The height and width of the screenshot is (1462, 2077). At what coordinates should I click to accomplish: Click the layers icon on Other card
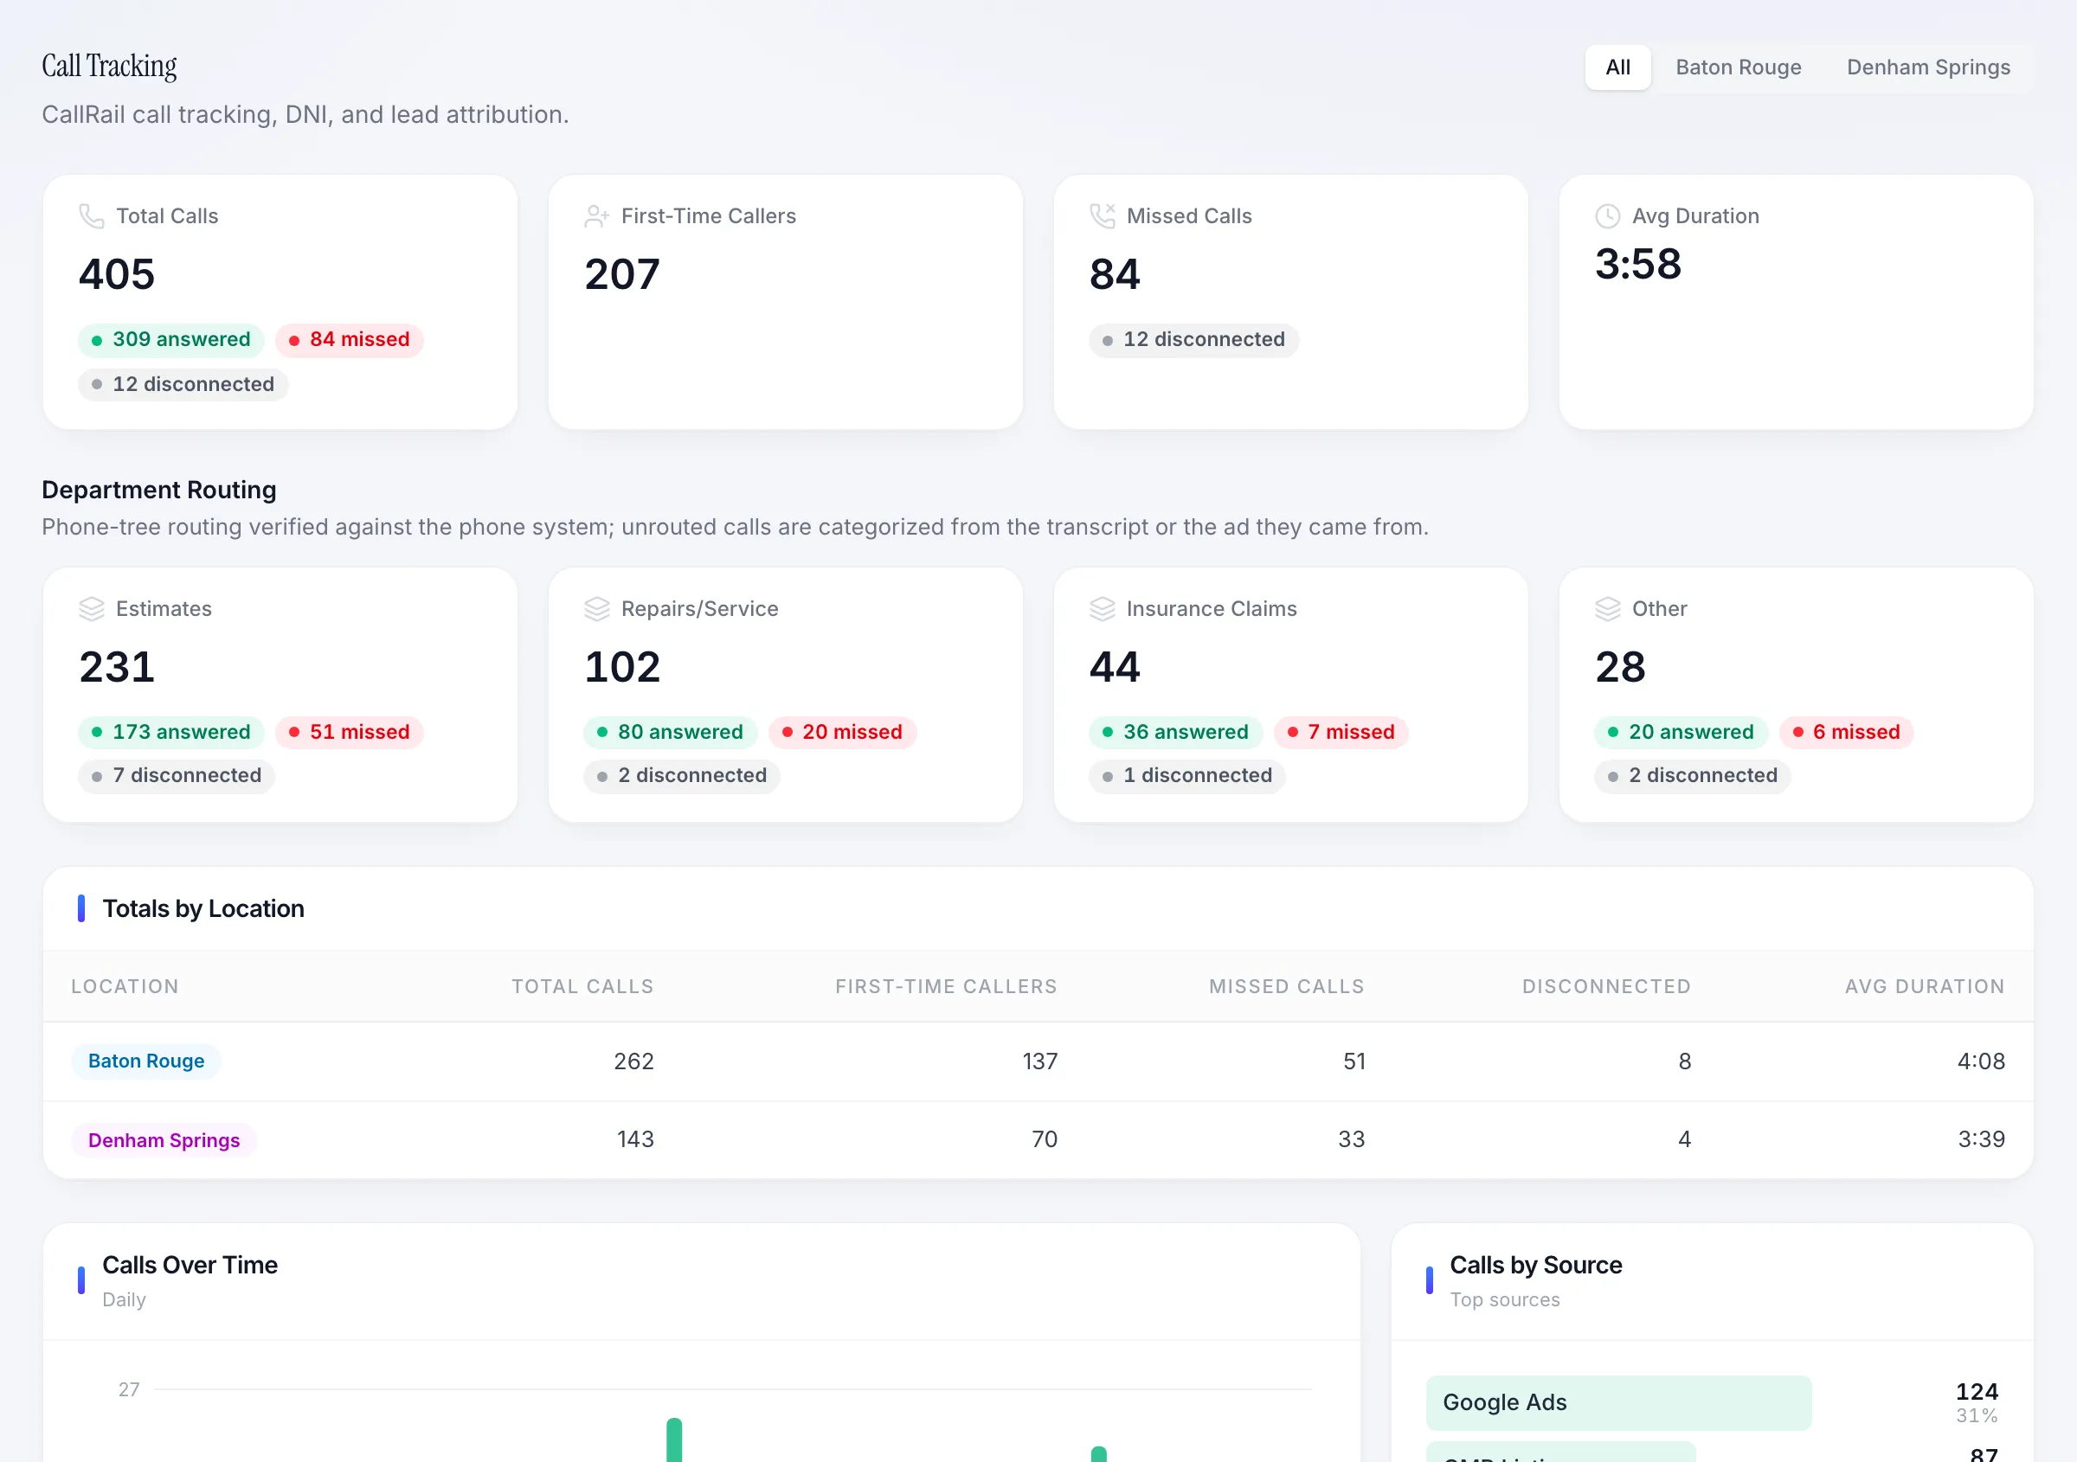coord(1607,608)
